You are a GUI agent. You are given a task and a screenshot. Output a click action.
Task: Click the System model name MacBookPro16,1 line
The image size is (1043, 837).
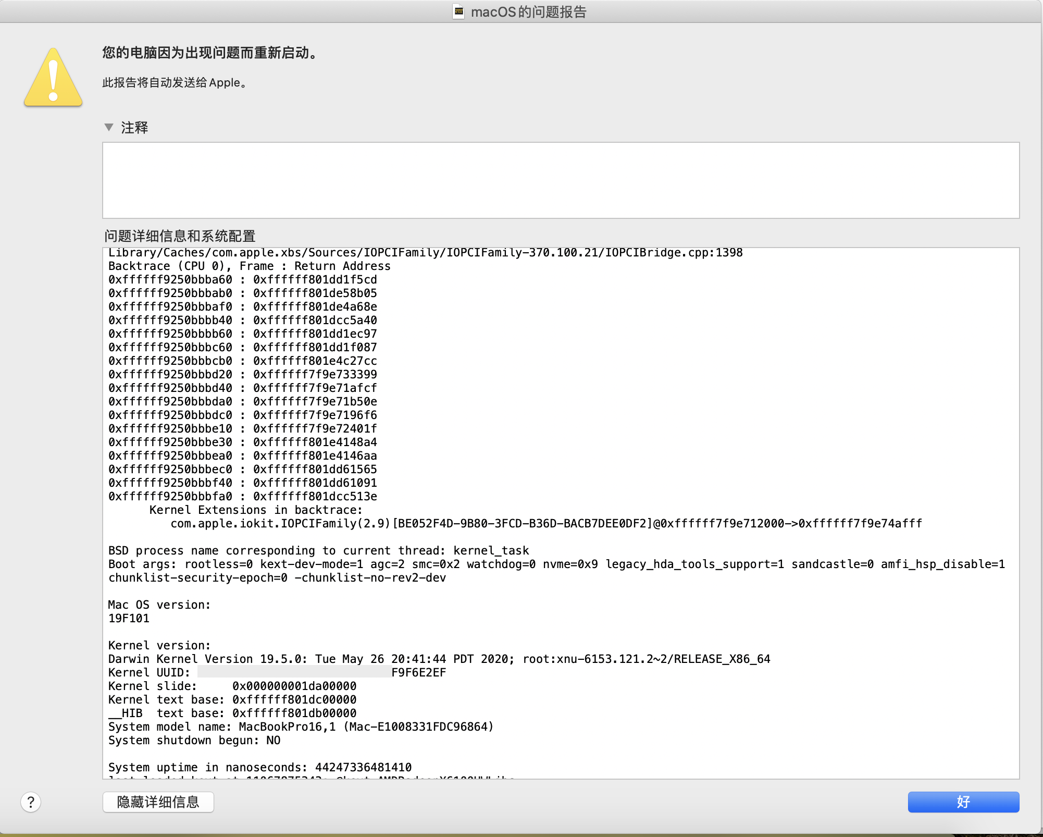301,727
